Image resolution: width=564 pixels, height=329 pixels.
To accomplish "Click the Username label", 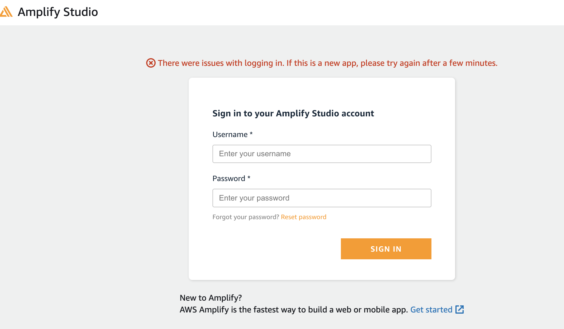I will pyautogui.click(x=230, y=134).
